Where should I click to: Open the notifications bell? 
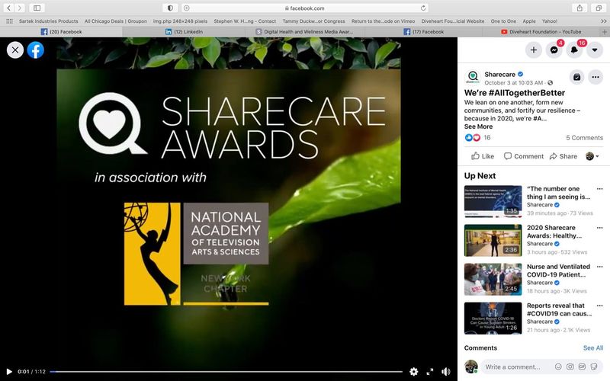point(575,50)
